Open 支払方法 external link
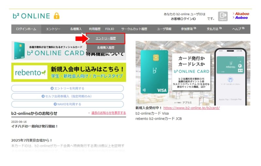Viewport: 261px width, 166px height. [x=214, y=29]
